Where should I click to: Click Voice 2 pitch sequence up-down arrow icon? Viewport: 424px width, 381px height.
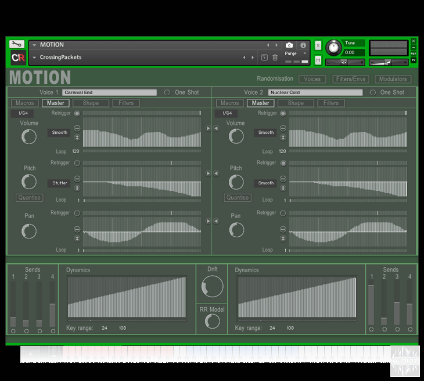[x=283, y=188]
